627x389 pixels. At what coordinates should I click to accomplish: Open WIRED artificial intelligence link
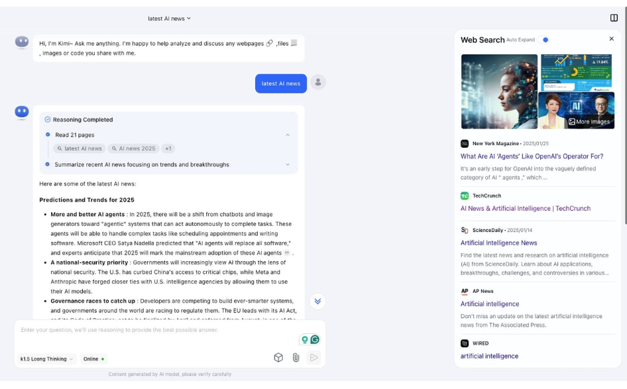click(489, 357)
